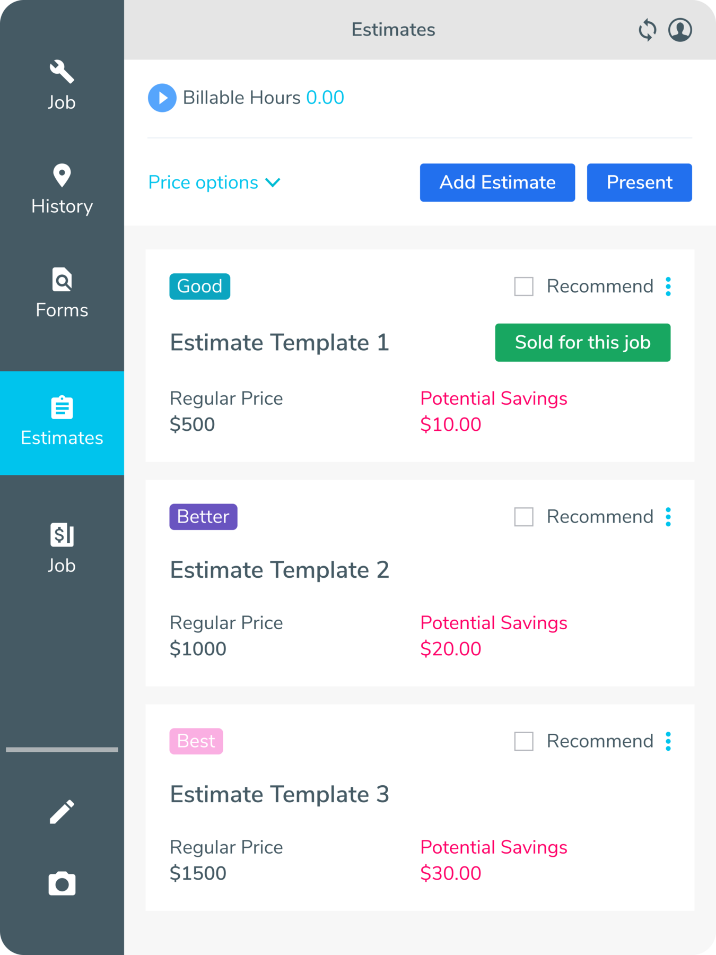Viewport: 716px width, 955px height.
Task: Open the user profile icon
Action: pyautogui.click(x=680, y=30)
